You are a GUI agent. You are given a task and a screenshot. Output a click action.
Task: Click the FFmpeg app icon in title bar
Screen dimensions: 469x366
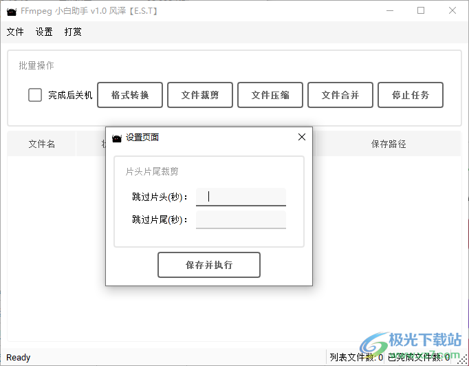point(12,12)
